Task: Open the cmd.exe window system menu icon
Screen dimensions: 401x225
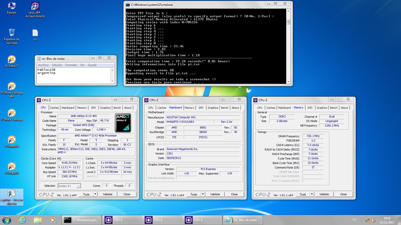Action: point(128,5)
